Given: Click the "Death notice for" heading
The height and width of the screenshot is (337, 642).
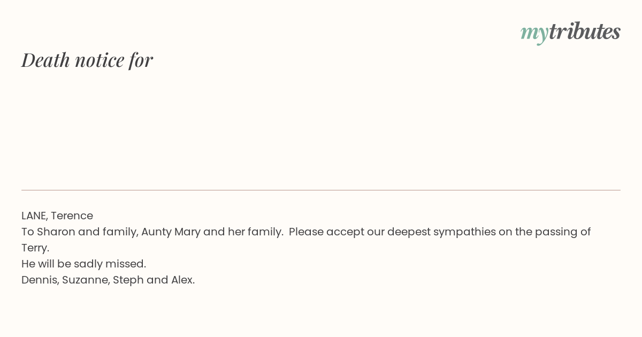Looking at the screenshot, I should click(x=87, y=60).
